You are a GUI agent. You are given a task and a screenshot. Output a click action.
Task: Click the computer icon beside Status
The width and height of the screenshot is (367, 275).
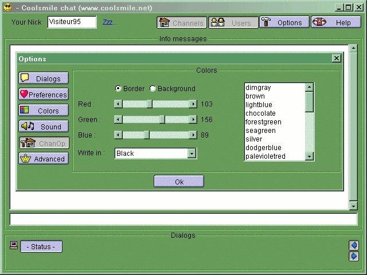(x=14, y=245)
